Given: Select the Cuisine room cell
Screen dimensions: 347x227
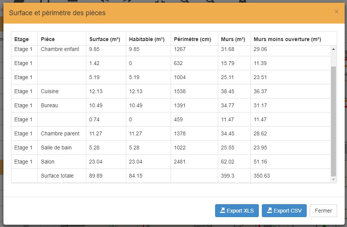Looking at the screenshot, I should pyautogui.click(x=50, y=91).
